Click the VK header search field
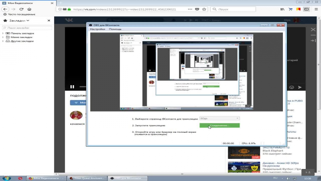321x181 pixels. pos(135,20)
